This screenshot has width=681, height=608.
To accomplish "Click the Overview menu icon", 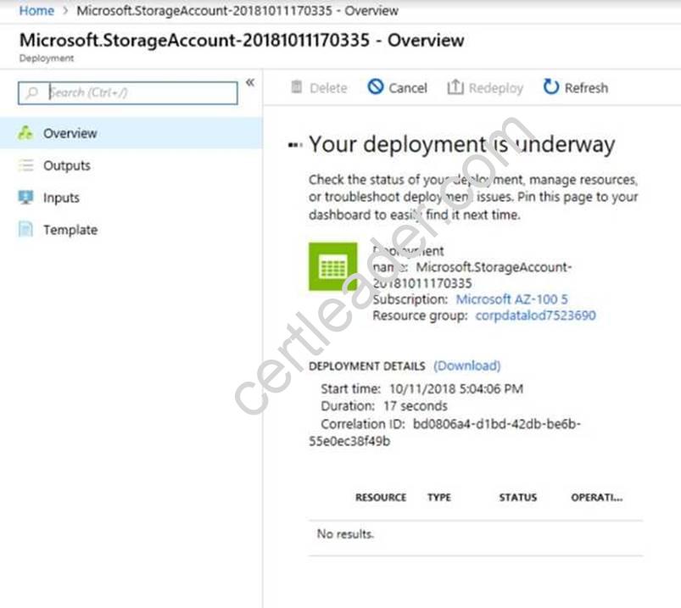I will (x=25, y=133).
